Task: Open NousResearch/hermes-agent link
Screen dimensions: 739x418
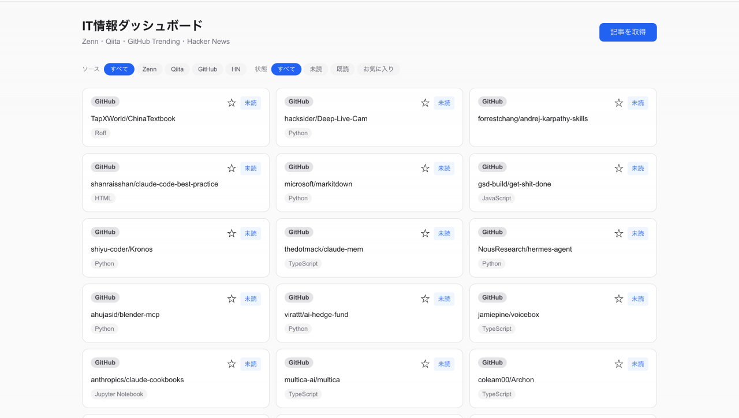Action: tap(525, 249)
